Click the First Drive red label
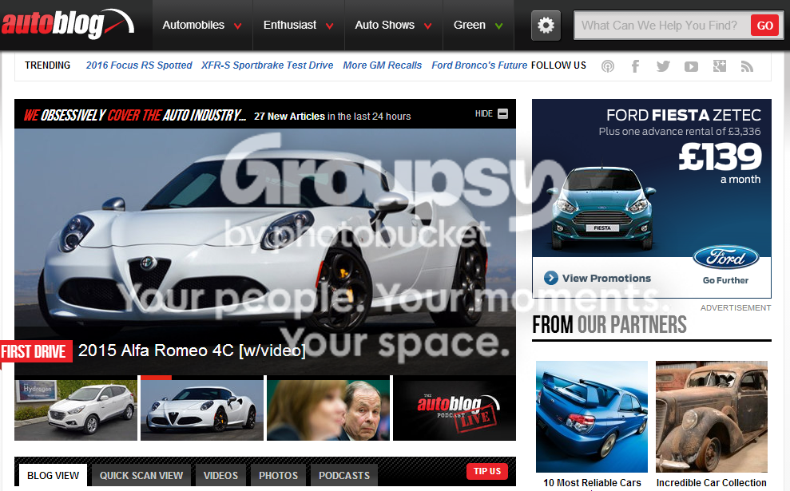 36,351
